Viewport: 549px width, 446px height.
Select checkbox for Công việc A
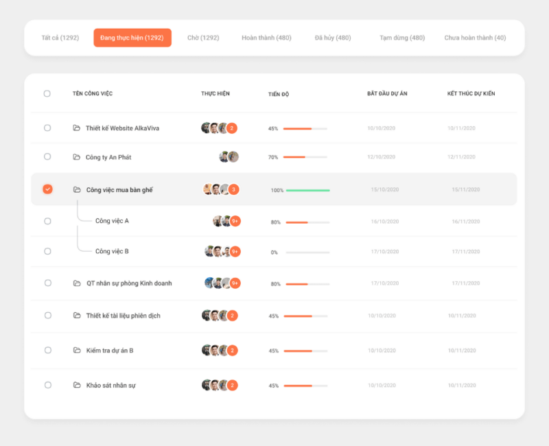(47, 221)
